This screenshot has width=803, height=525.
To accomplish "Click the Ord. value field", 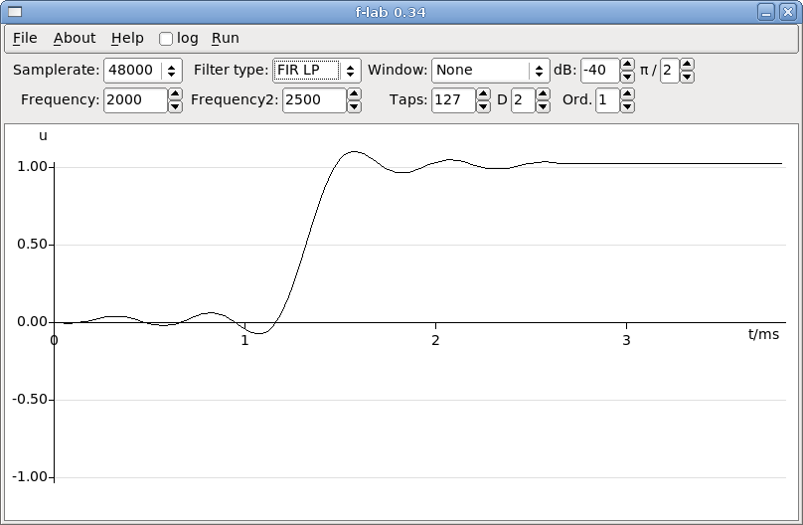I will pos(607,99).
